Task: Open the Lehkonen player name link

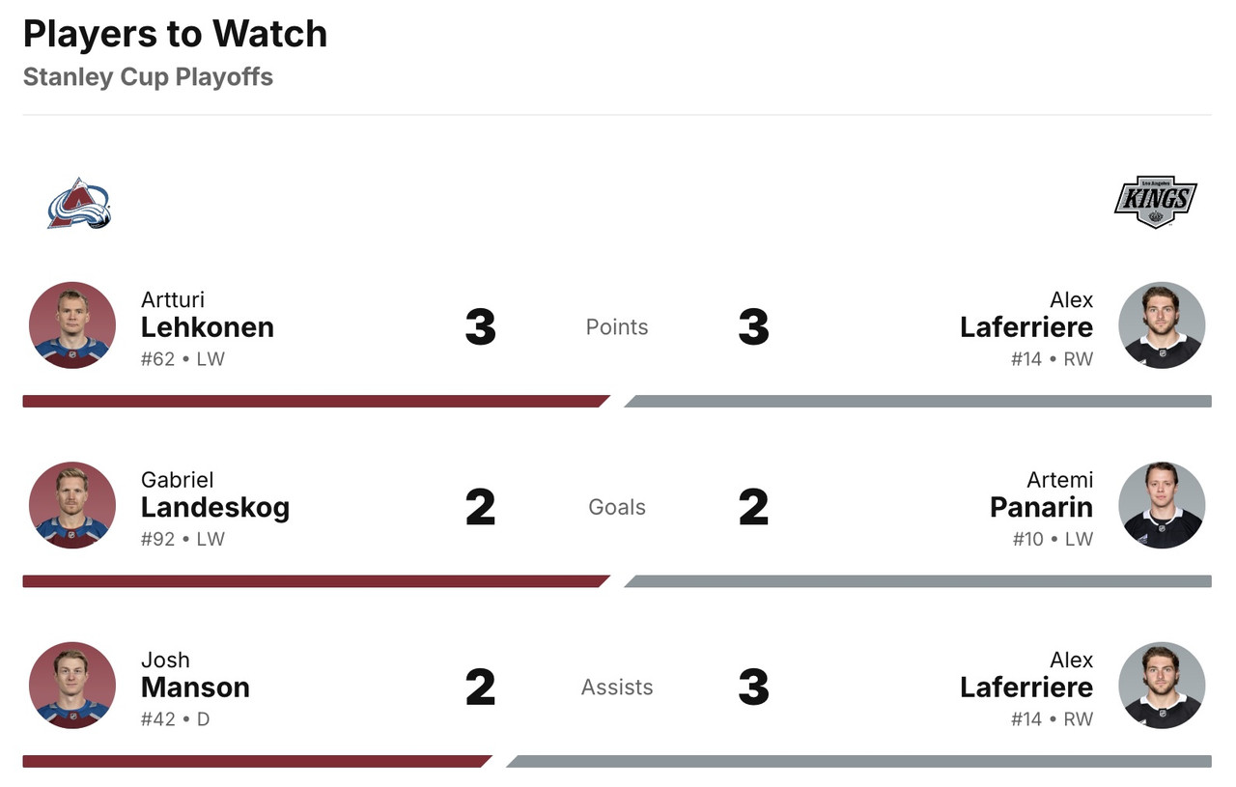Action: pos(208,327)
